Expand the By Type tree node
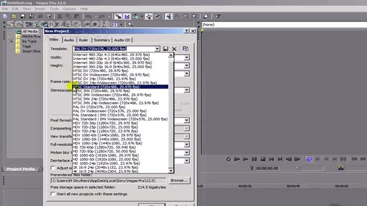Image resolution: width=367 pixels, height=206 pixels. 11,41
